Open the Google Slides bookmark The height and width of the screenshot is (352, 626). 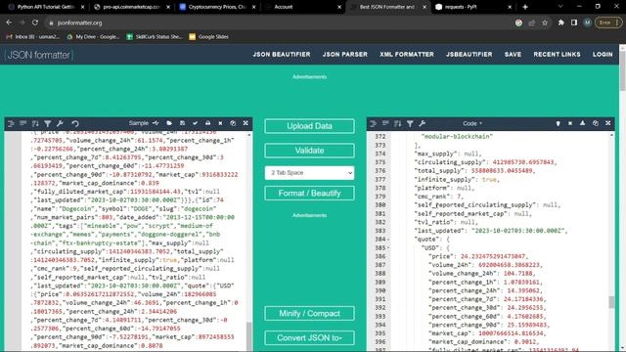coord(208,37)
